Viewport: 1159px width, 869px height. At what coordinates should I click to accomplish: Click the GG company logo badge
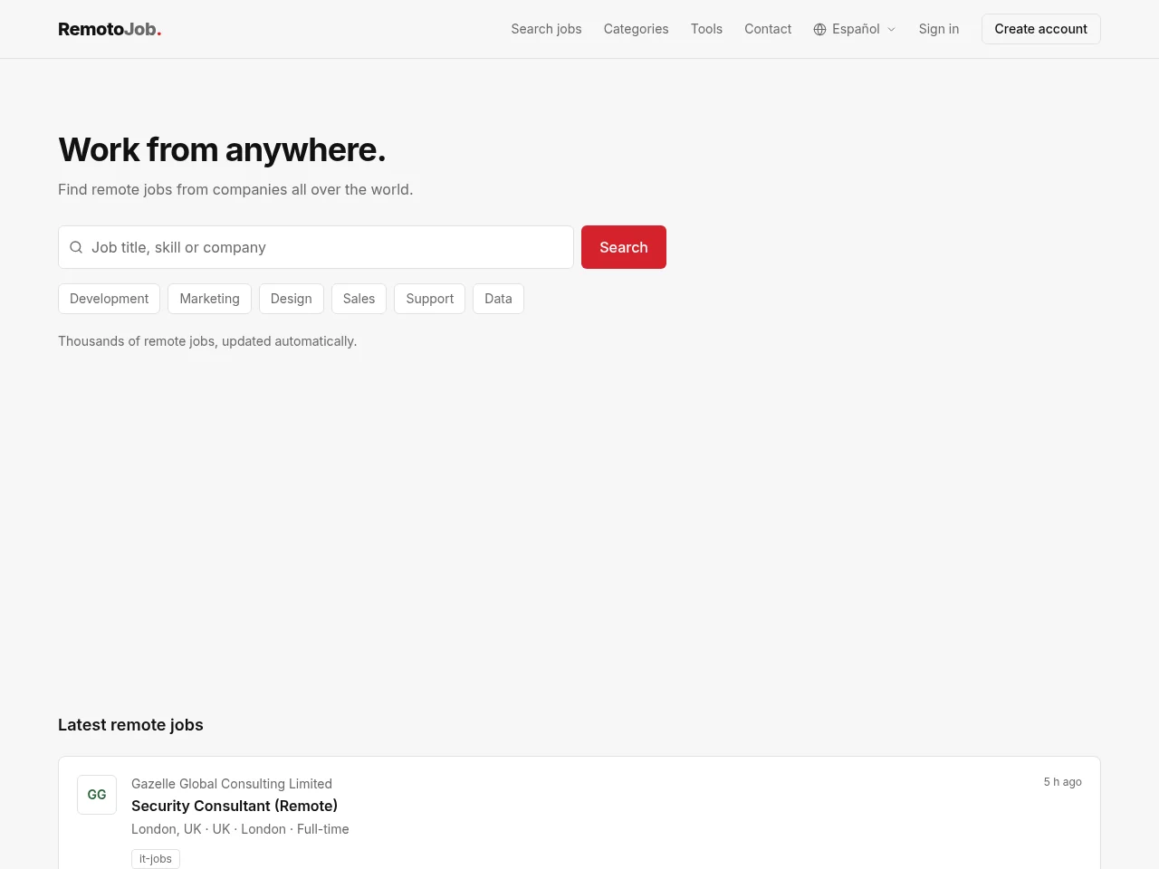click(x=97, y=795)
